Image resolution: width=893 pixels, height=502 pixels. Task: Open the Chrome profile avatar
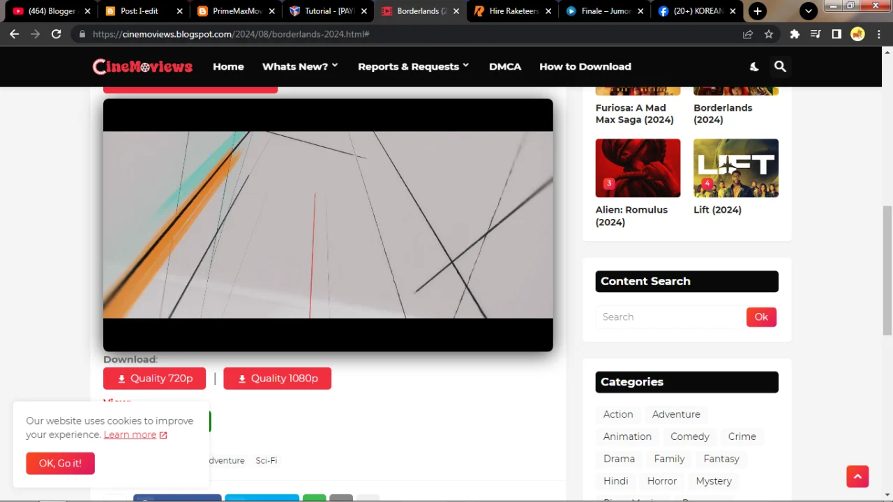click(x=857, y=34)
